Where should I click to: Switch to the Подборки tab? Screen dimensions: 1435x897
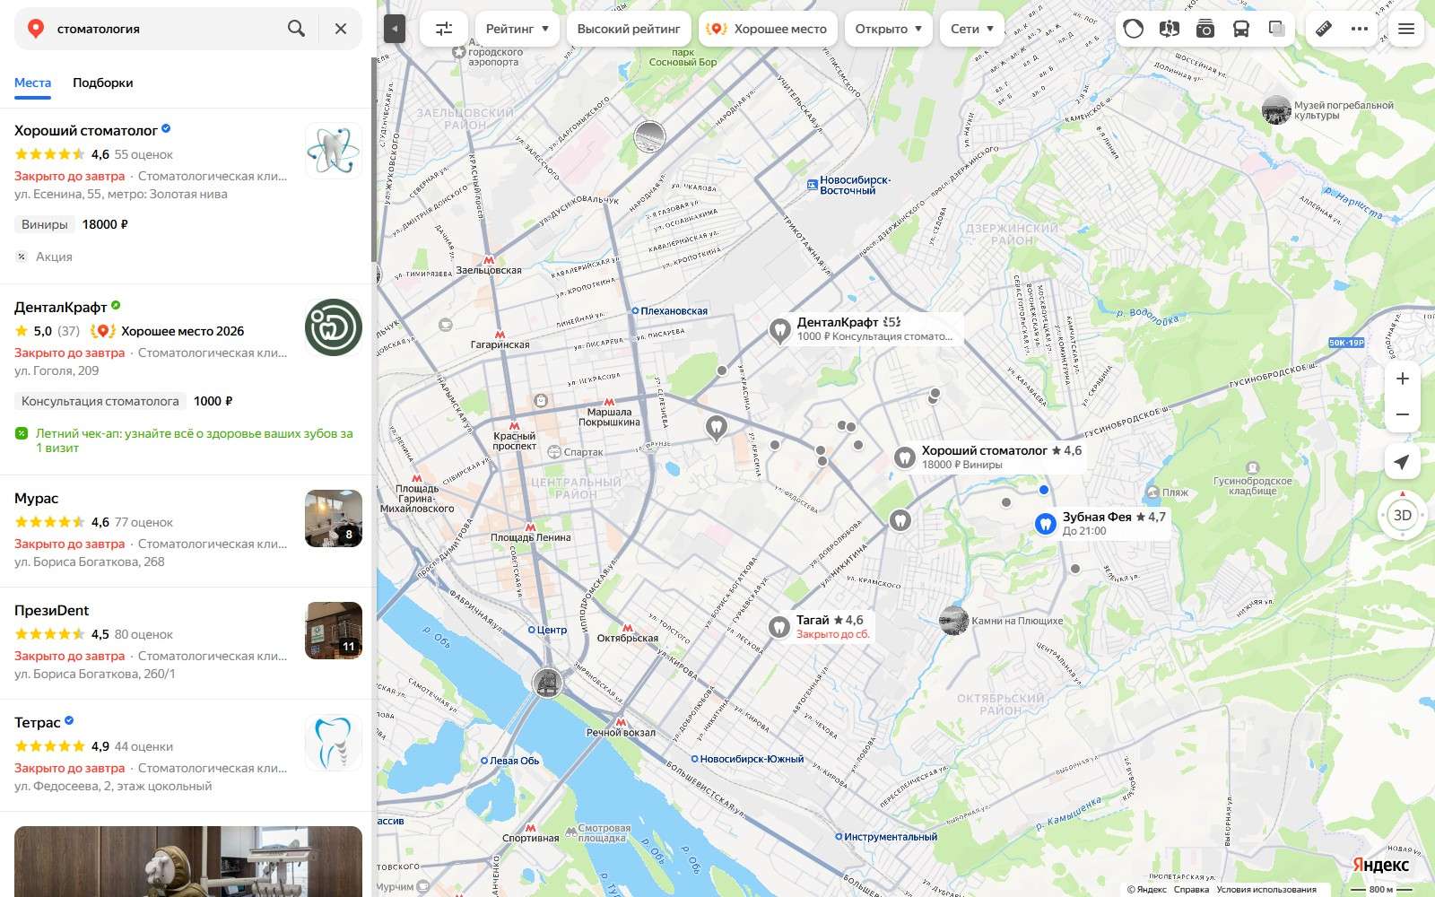[103, 83]
